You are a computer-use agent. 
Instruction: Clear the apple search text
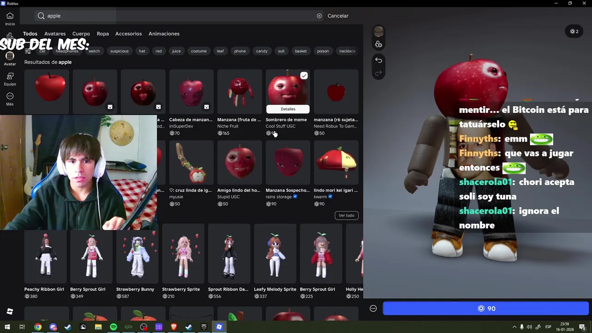[x=319, y=16]
